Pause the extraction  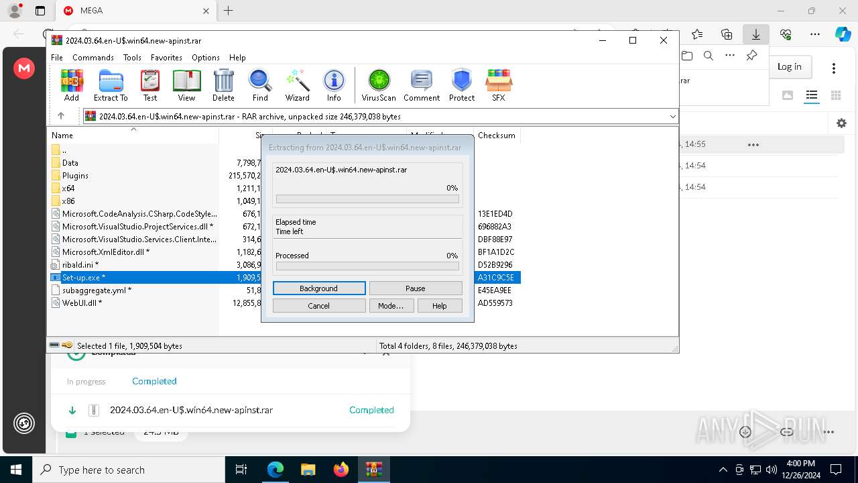416,288
